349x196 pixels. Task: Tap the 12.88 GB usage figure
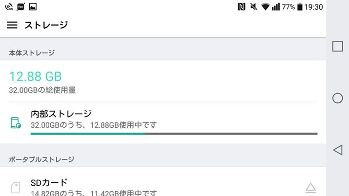click(36, 77)
